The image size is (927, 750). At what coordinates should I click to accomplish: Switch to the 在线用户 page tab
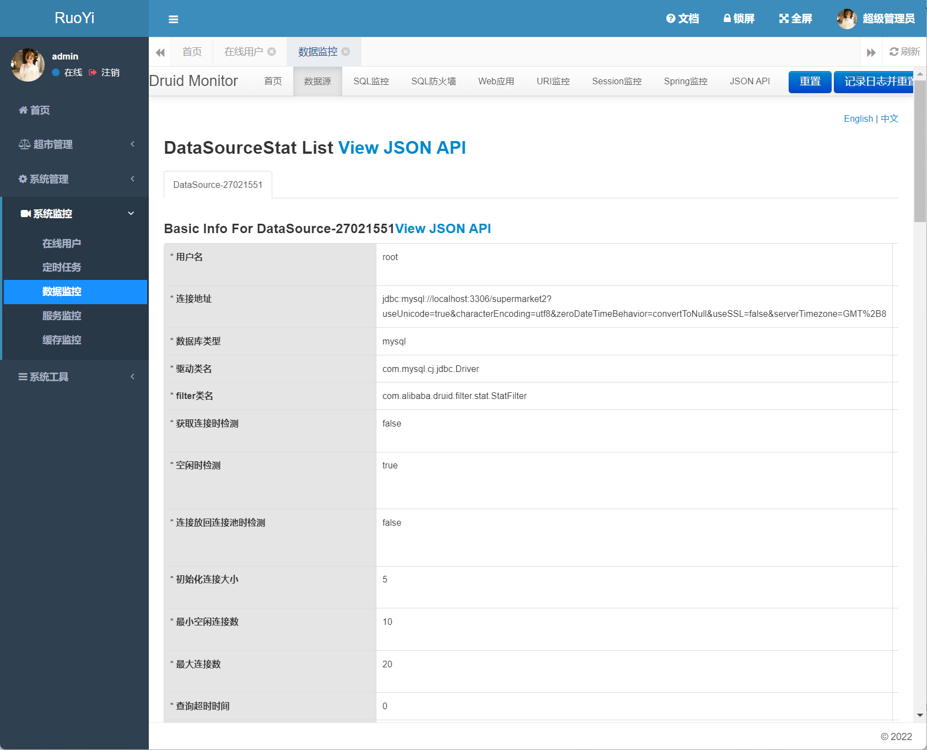(244, 52)
